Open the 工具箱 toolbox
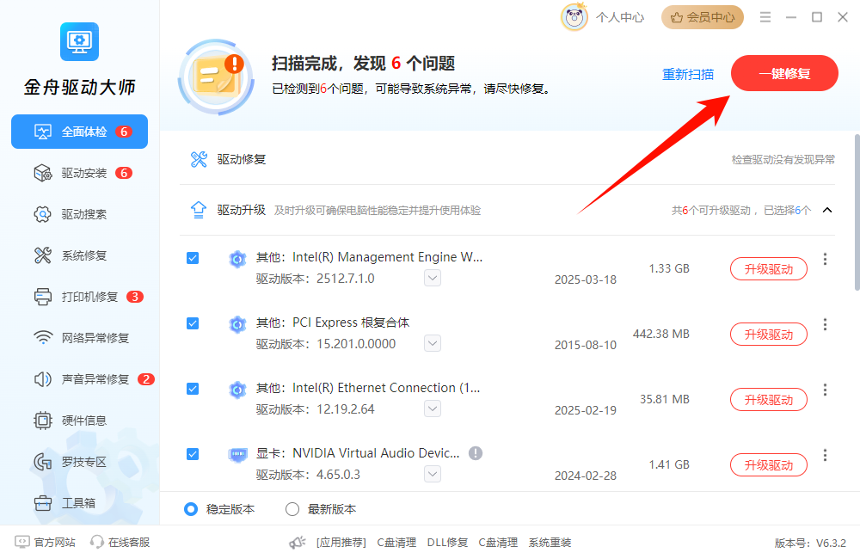Screen dimensions: 860x559 pyautogui.click(x=79, y=503)
